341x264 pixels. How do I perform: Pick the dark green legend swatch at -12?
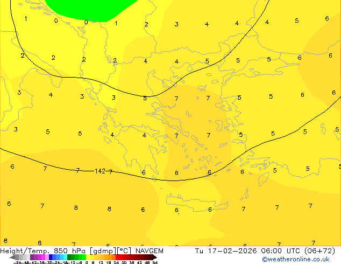pyautogui.click(x=69, y=257)
